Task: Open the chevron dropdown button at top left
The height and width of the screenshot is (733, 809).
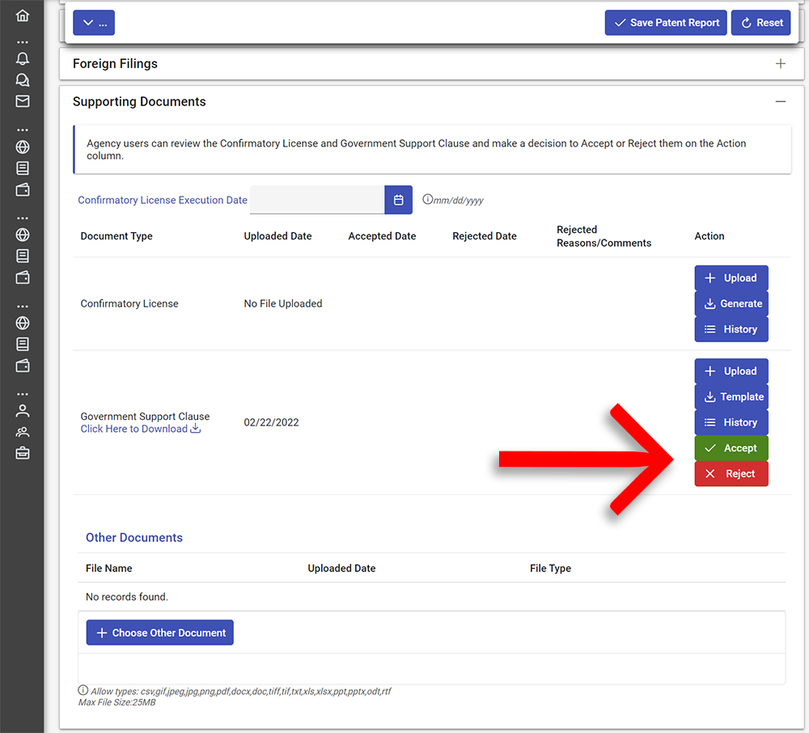Action: [94, 23]
